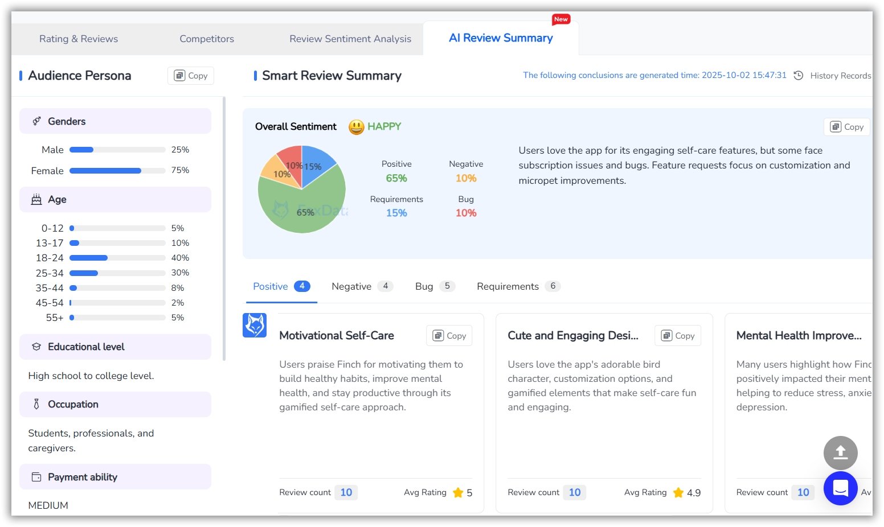884x527 pixels.
Task: Click the Audience Persona panel scrollbar
Action: click(x=224, y=228)
